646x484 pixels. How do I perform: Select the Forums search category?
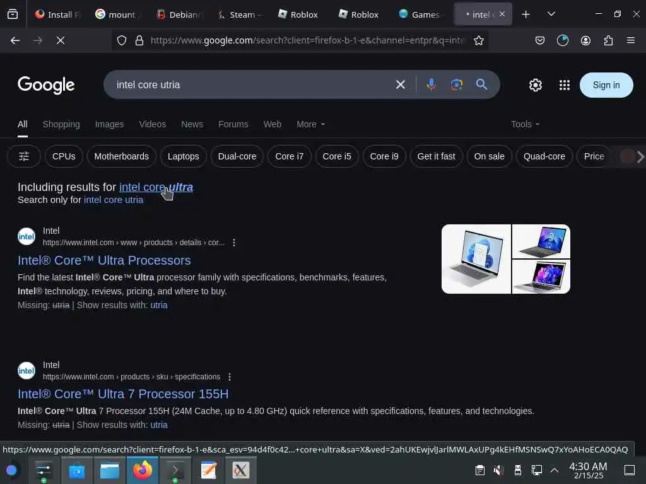click(x=233, y=124)
